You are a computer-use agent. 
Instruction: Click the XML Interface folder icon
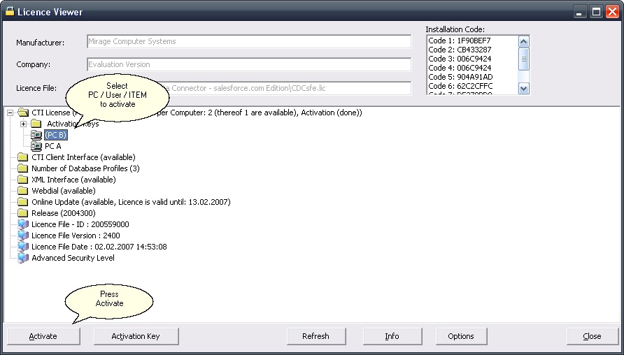(23, 180)
